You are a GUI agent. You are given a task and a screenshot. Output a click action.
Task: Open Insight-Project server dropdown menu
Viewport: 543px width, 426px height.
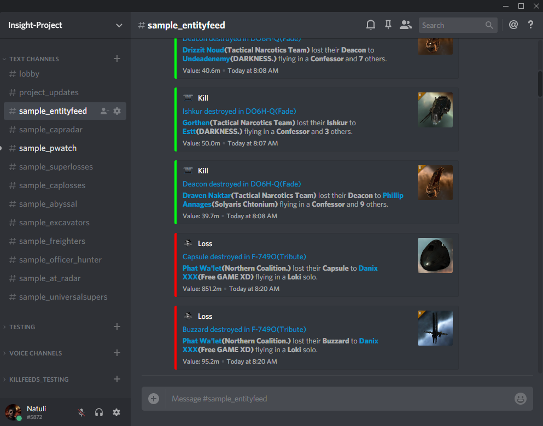click(119, 25)
